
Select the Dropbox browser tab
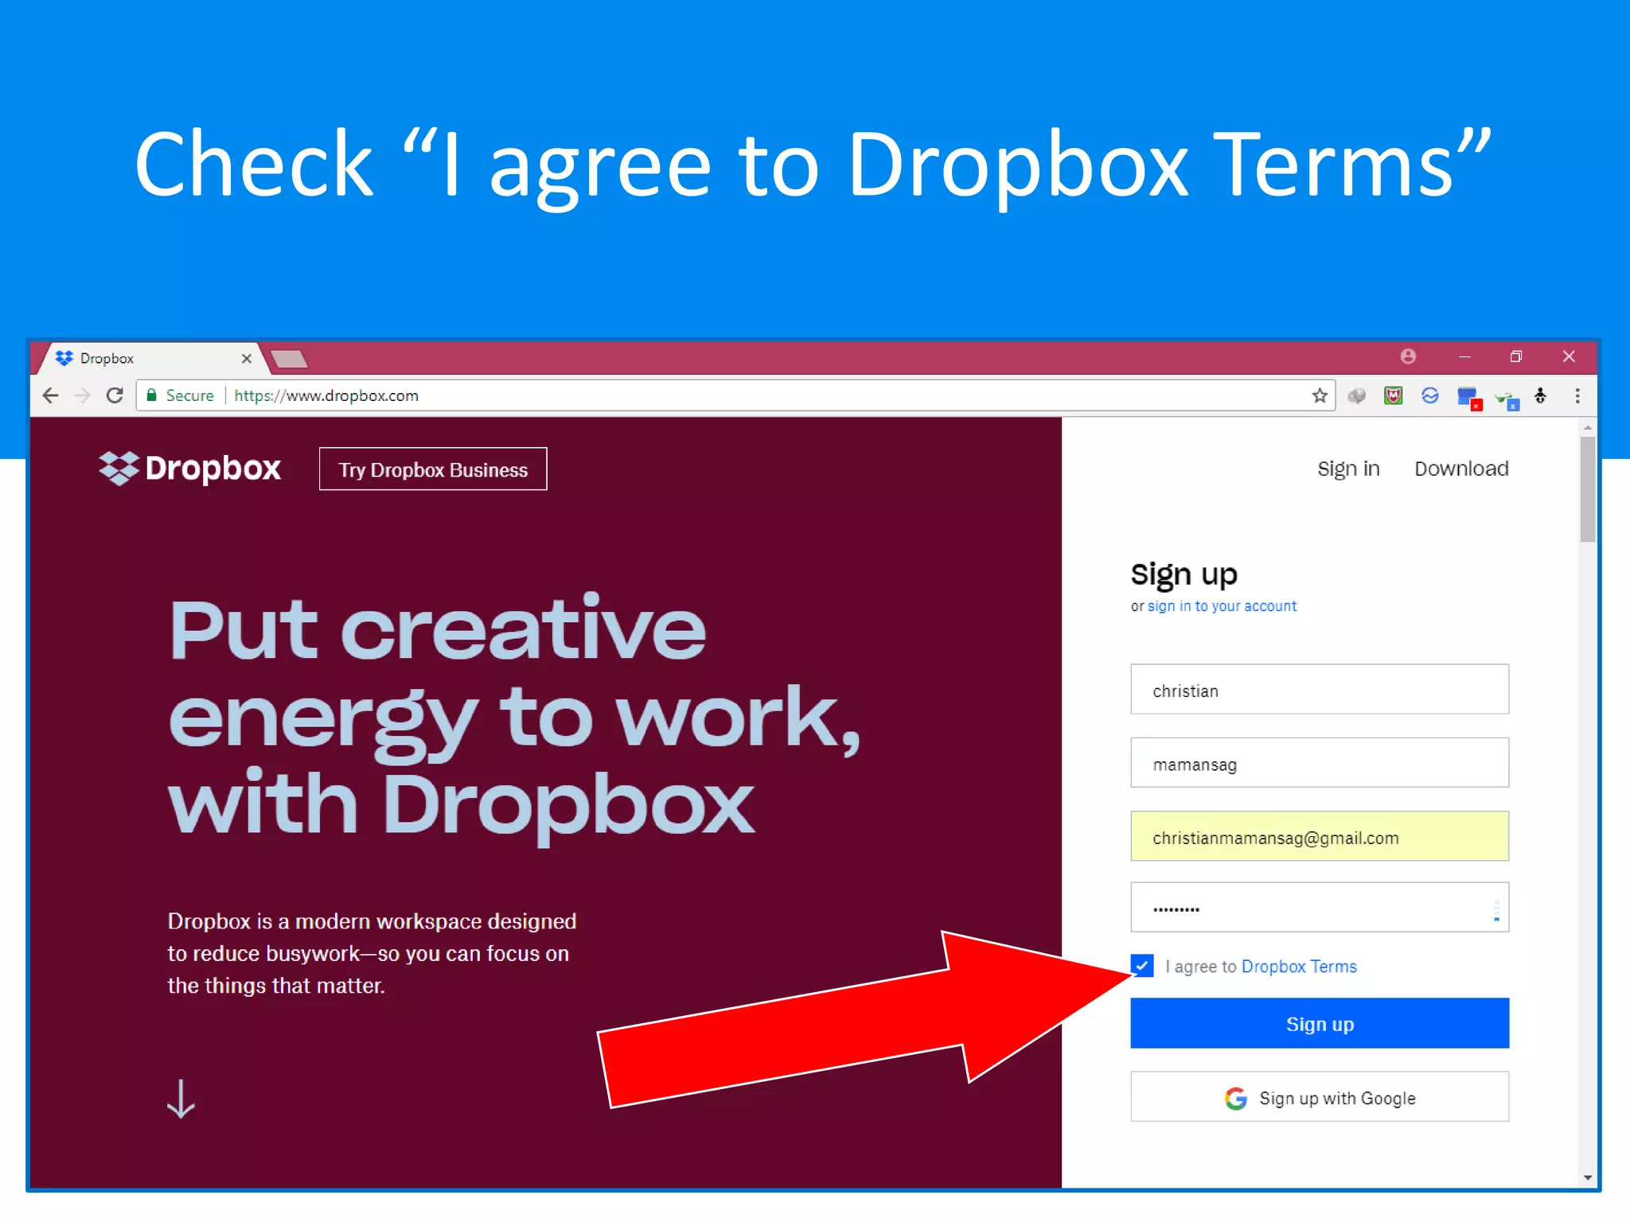pyautogui.click(x=151, y=358)
